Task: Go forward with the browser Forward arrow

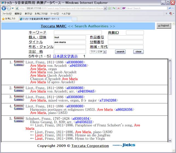Action: (9, 8)
